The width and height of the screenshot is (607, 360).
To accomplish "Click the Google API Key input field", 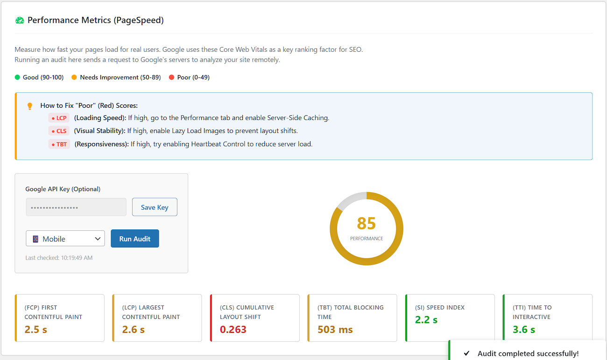I will pos(76,207).
